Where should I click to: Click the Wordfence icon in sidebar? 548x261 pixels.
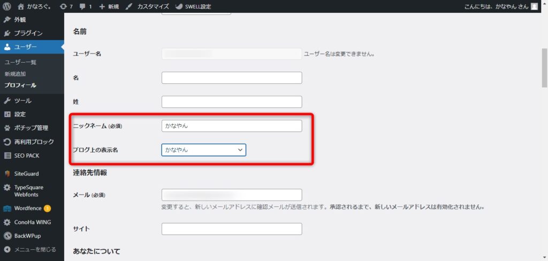point(7,209)
